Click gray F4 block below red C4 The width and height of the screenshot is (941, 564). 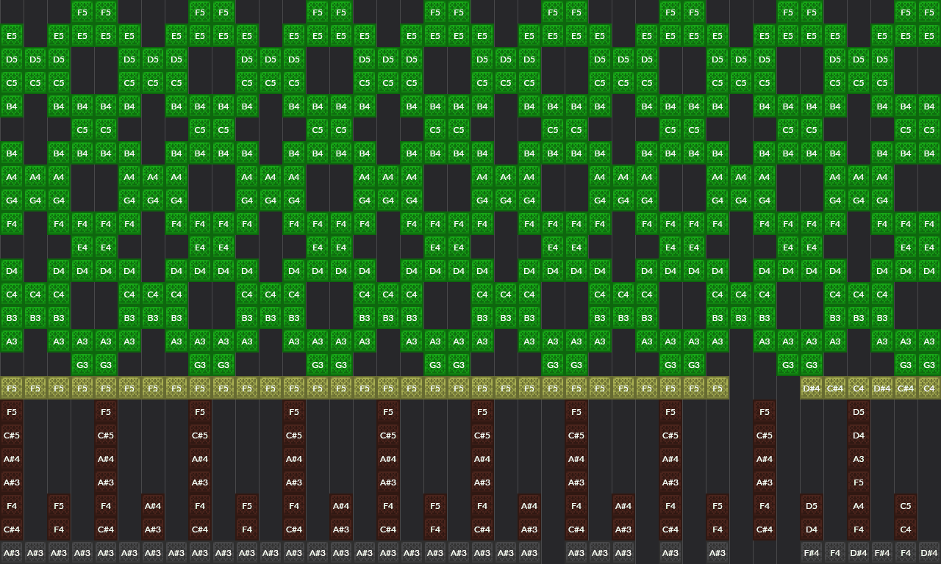[906, 553]
